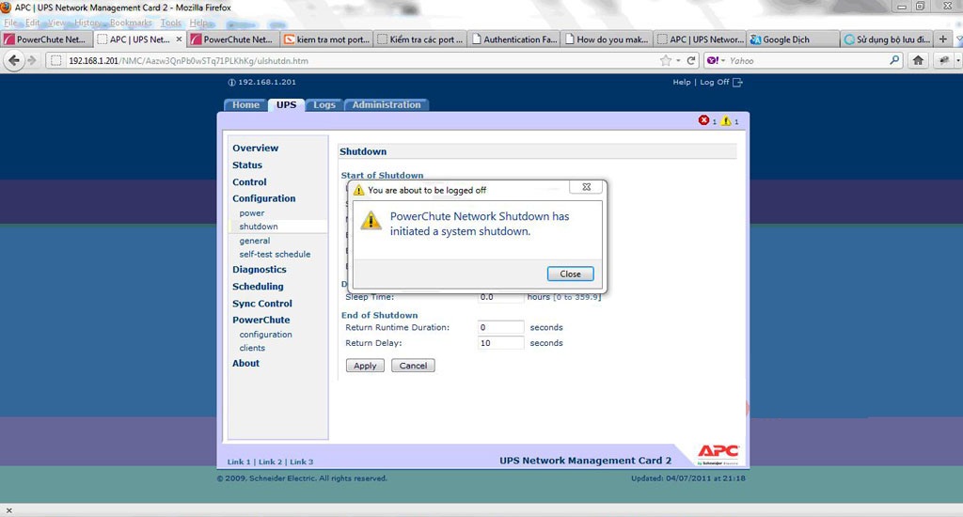Open Scheduling in the sidebar

click(258, 287)
